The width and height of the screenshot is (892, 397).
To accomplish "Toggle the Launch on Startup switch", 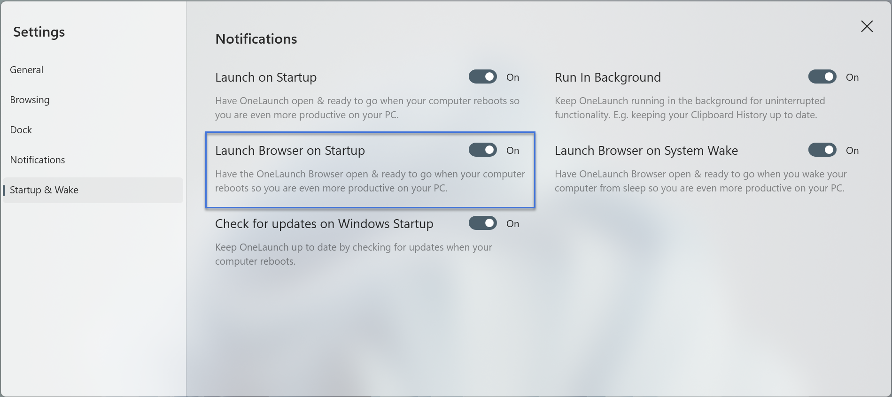I will (x=482, y=77).
